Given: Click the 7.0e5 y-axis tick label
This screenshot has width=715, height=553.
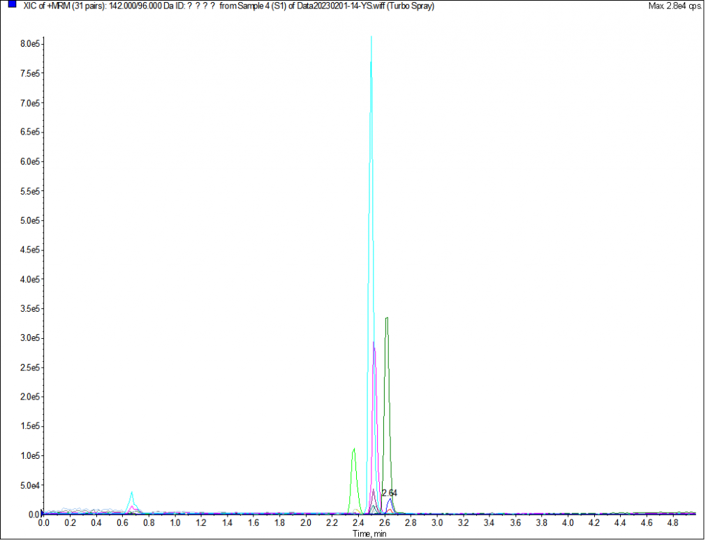Looking at the screenshot, I should (30, 103).
